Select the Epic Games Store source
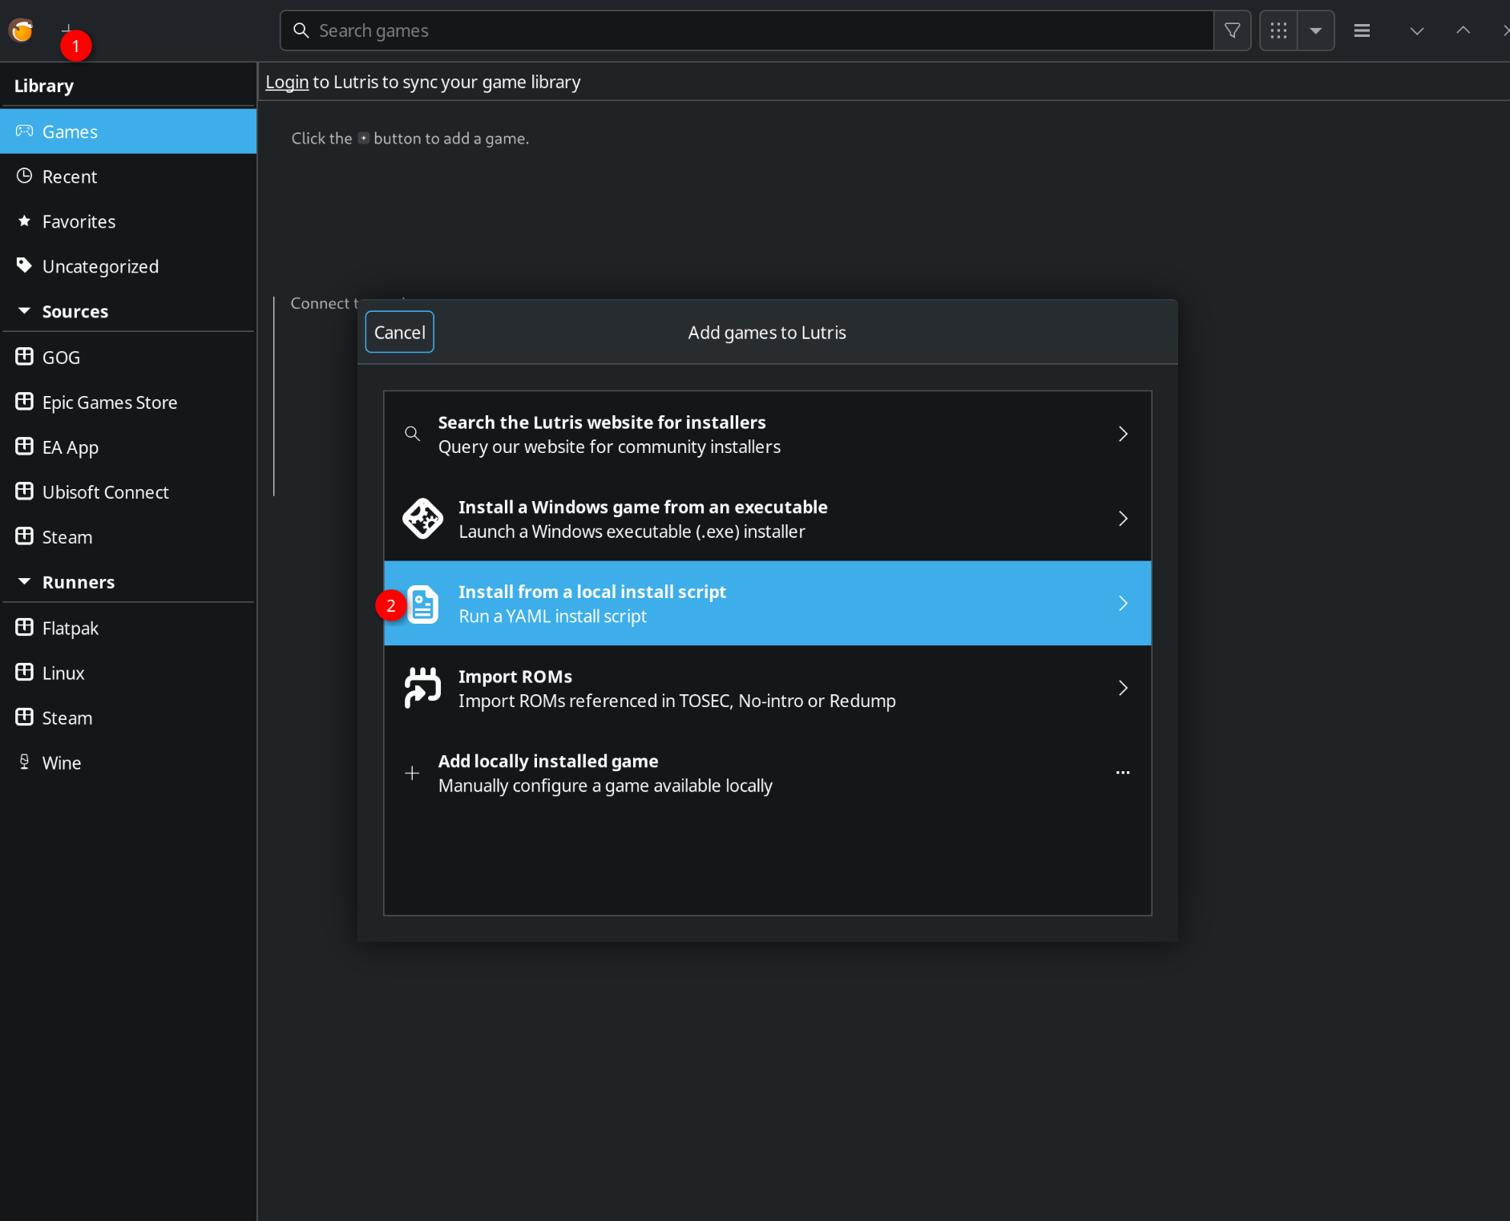Viewport: 1510px width, 1221px height. pos(128,402)
